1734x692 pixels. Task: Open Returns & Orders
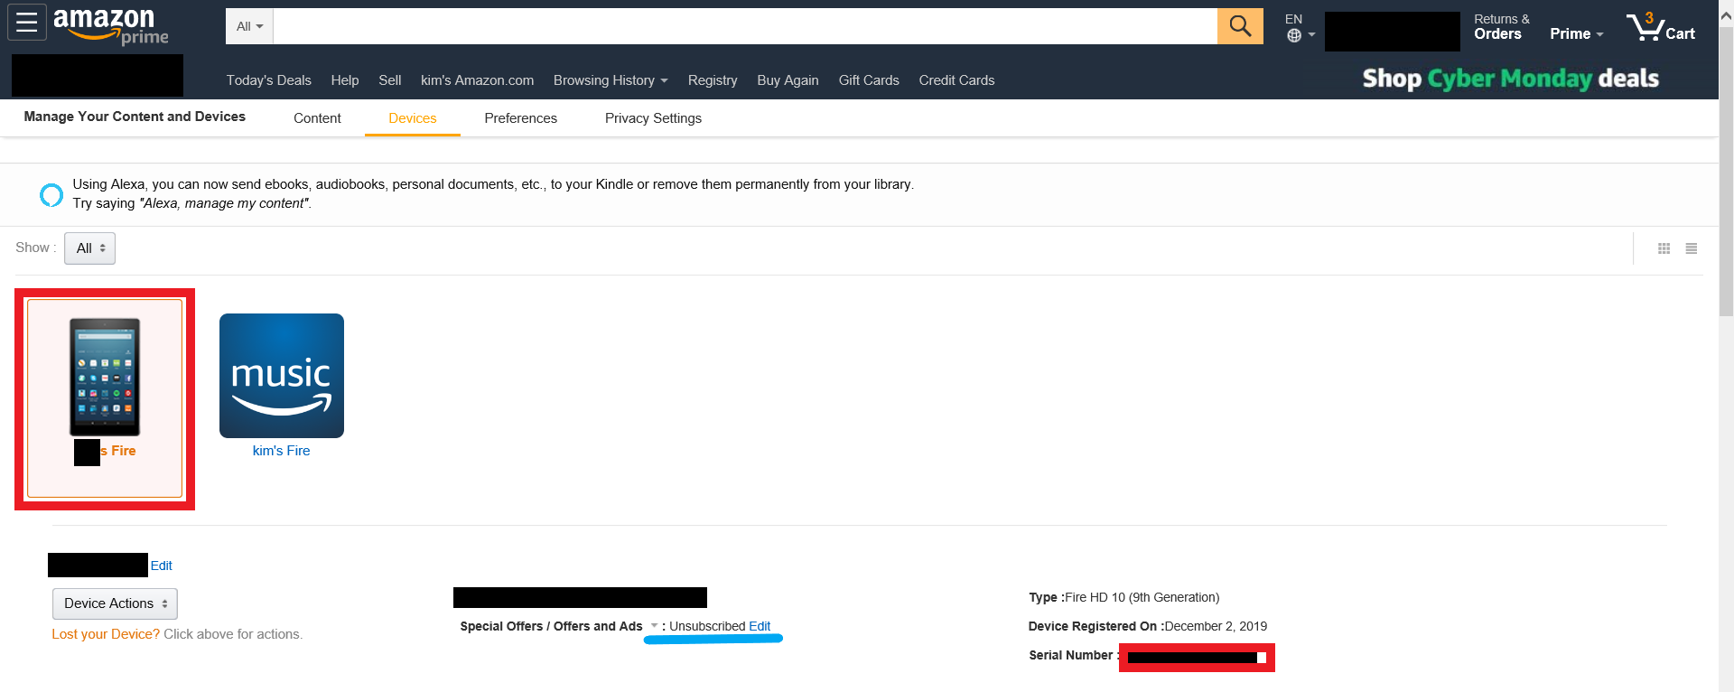point(1501,27)
